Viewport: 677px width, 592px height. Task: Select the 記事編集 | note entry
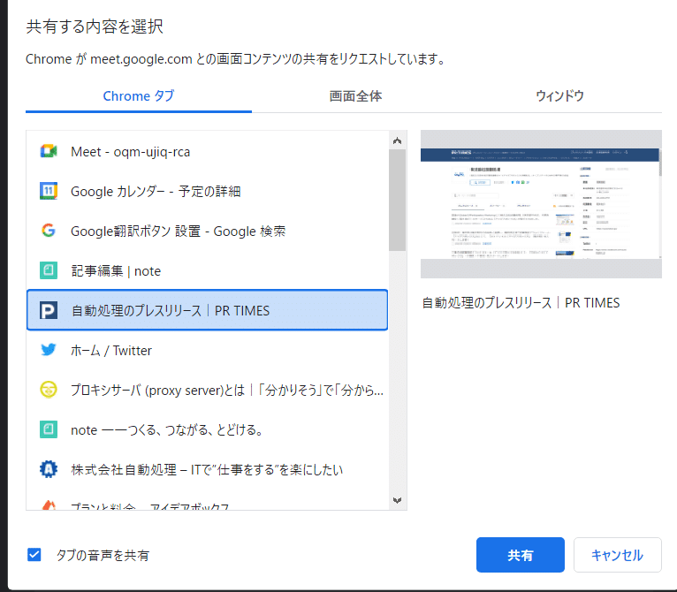(207, 270)
